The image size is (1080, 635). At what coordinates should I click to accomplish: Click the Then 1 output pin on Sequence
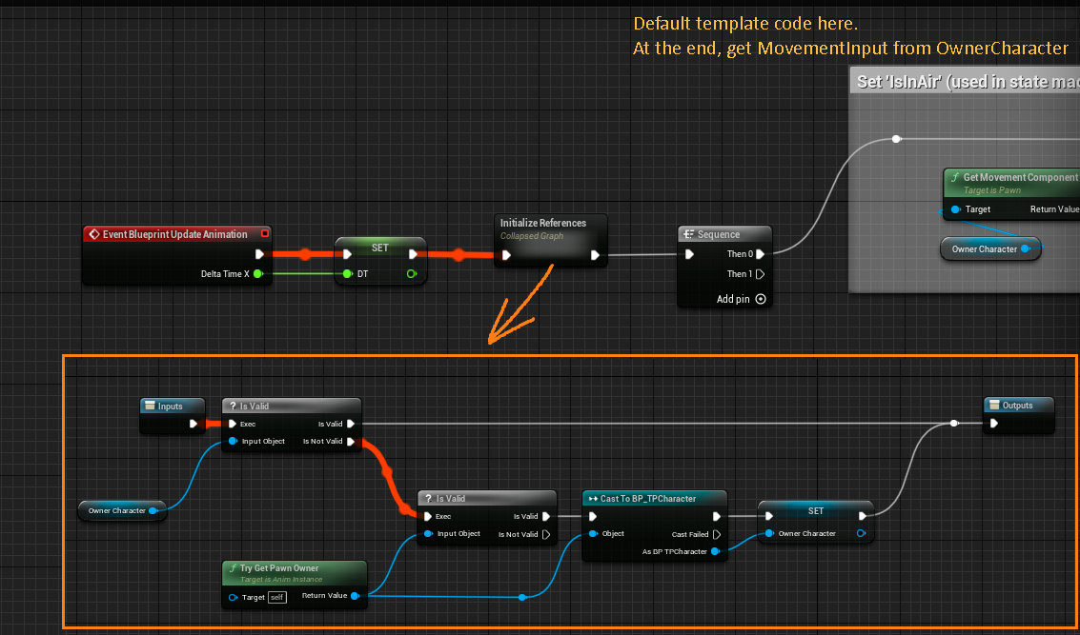[x=761, y=274]
